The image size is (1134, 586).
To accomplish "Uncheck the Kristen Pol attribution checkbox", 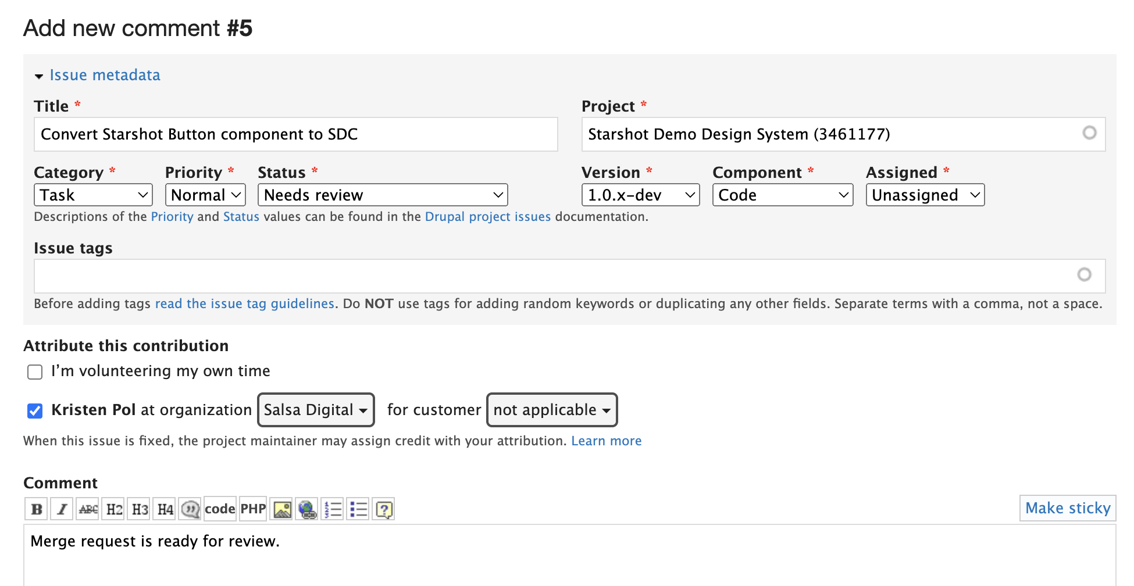I will pos(35,411).
